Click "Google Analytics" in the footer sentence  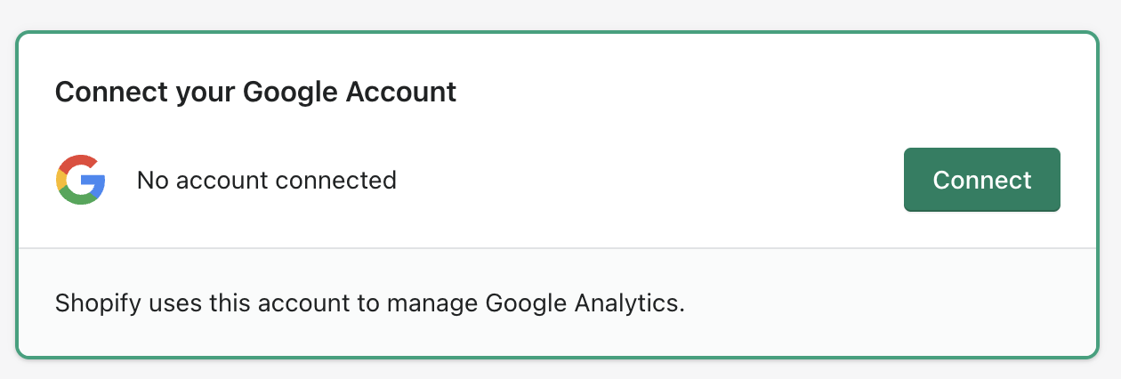click(x=585, y=302)
